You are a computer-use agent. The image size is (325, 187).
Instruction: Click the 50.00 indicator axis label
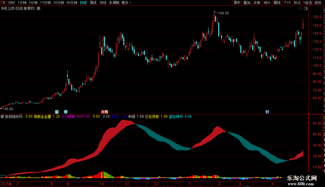pyautogui.click(x=317, y=123)
